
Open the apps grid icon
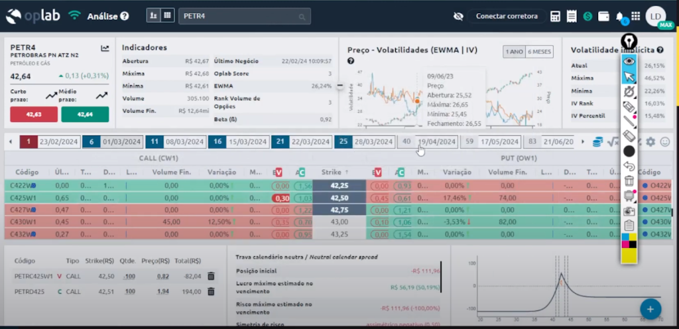pos(636,17)
